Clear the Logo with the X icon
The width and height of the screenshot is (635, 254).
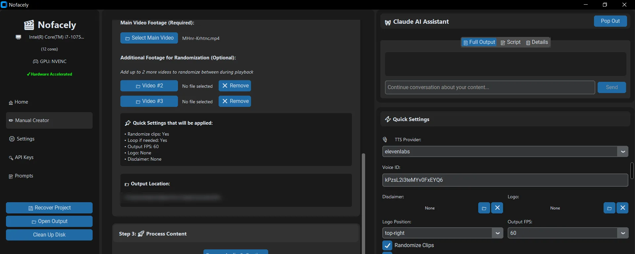point(622,208)
